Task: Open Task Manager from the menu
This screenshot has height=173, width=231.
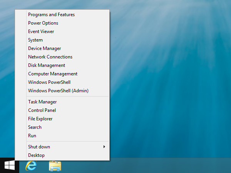Action: click(42, 102)
